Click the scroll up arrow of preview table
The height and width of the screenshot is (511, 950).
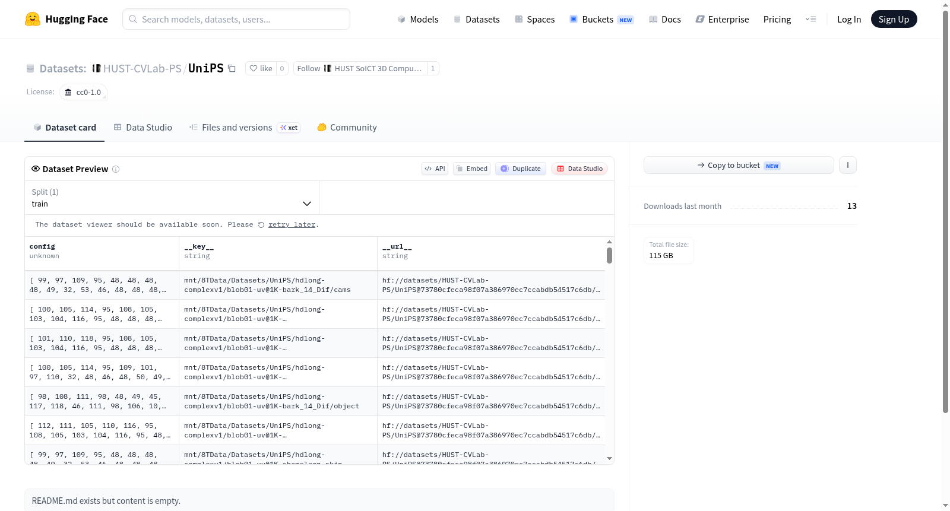pos(609,242)
